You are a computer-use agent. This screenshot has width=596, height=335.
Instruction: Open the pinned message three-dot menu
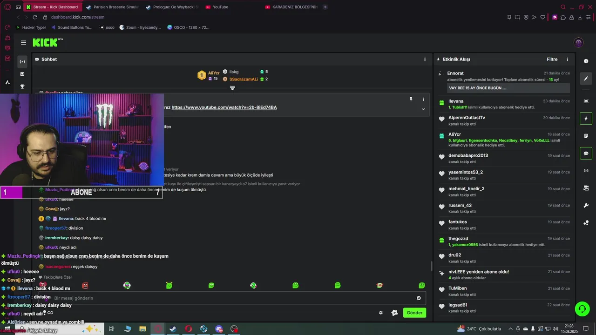point(423,99)
